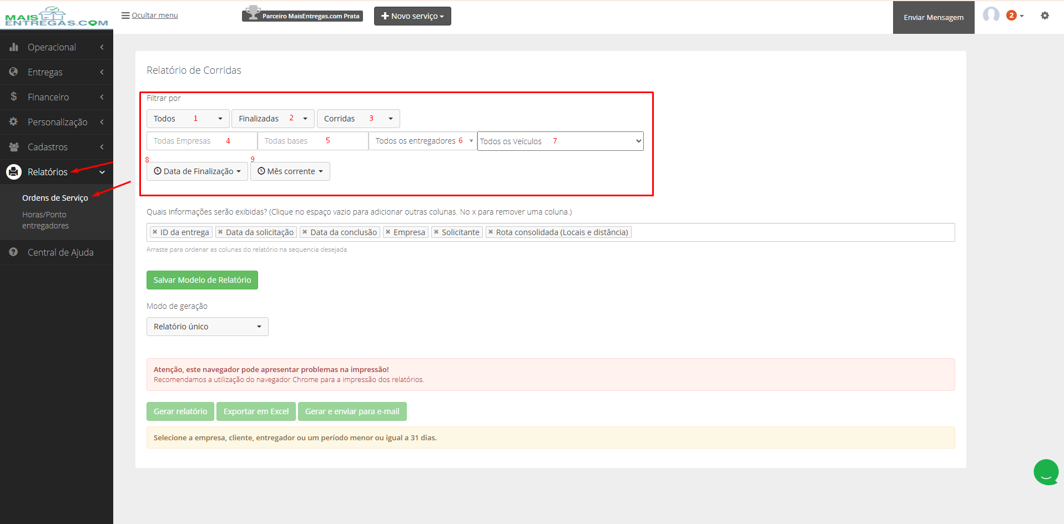
Task: Expand the Financeiro menu
Action: click(57, 97)
